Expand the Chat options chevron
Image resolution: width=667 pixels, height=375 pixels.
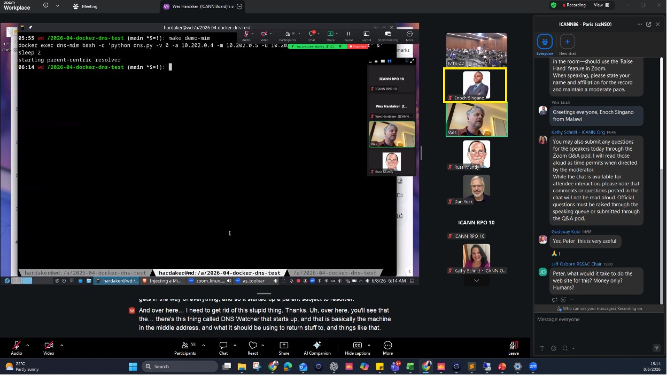point(234,345)
